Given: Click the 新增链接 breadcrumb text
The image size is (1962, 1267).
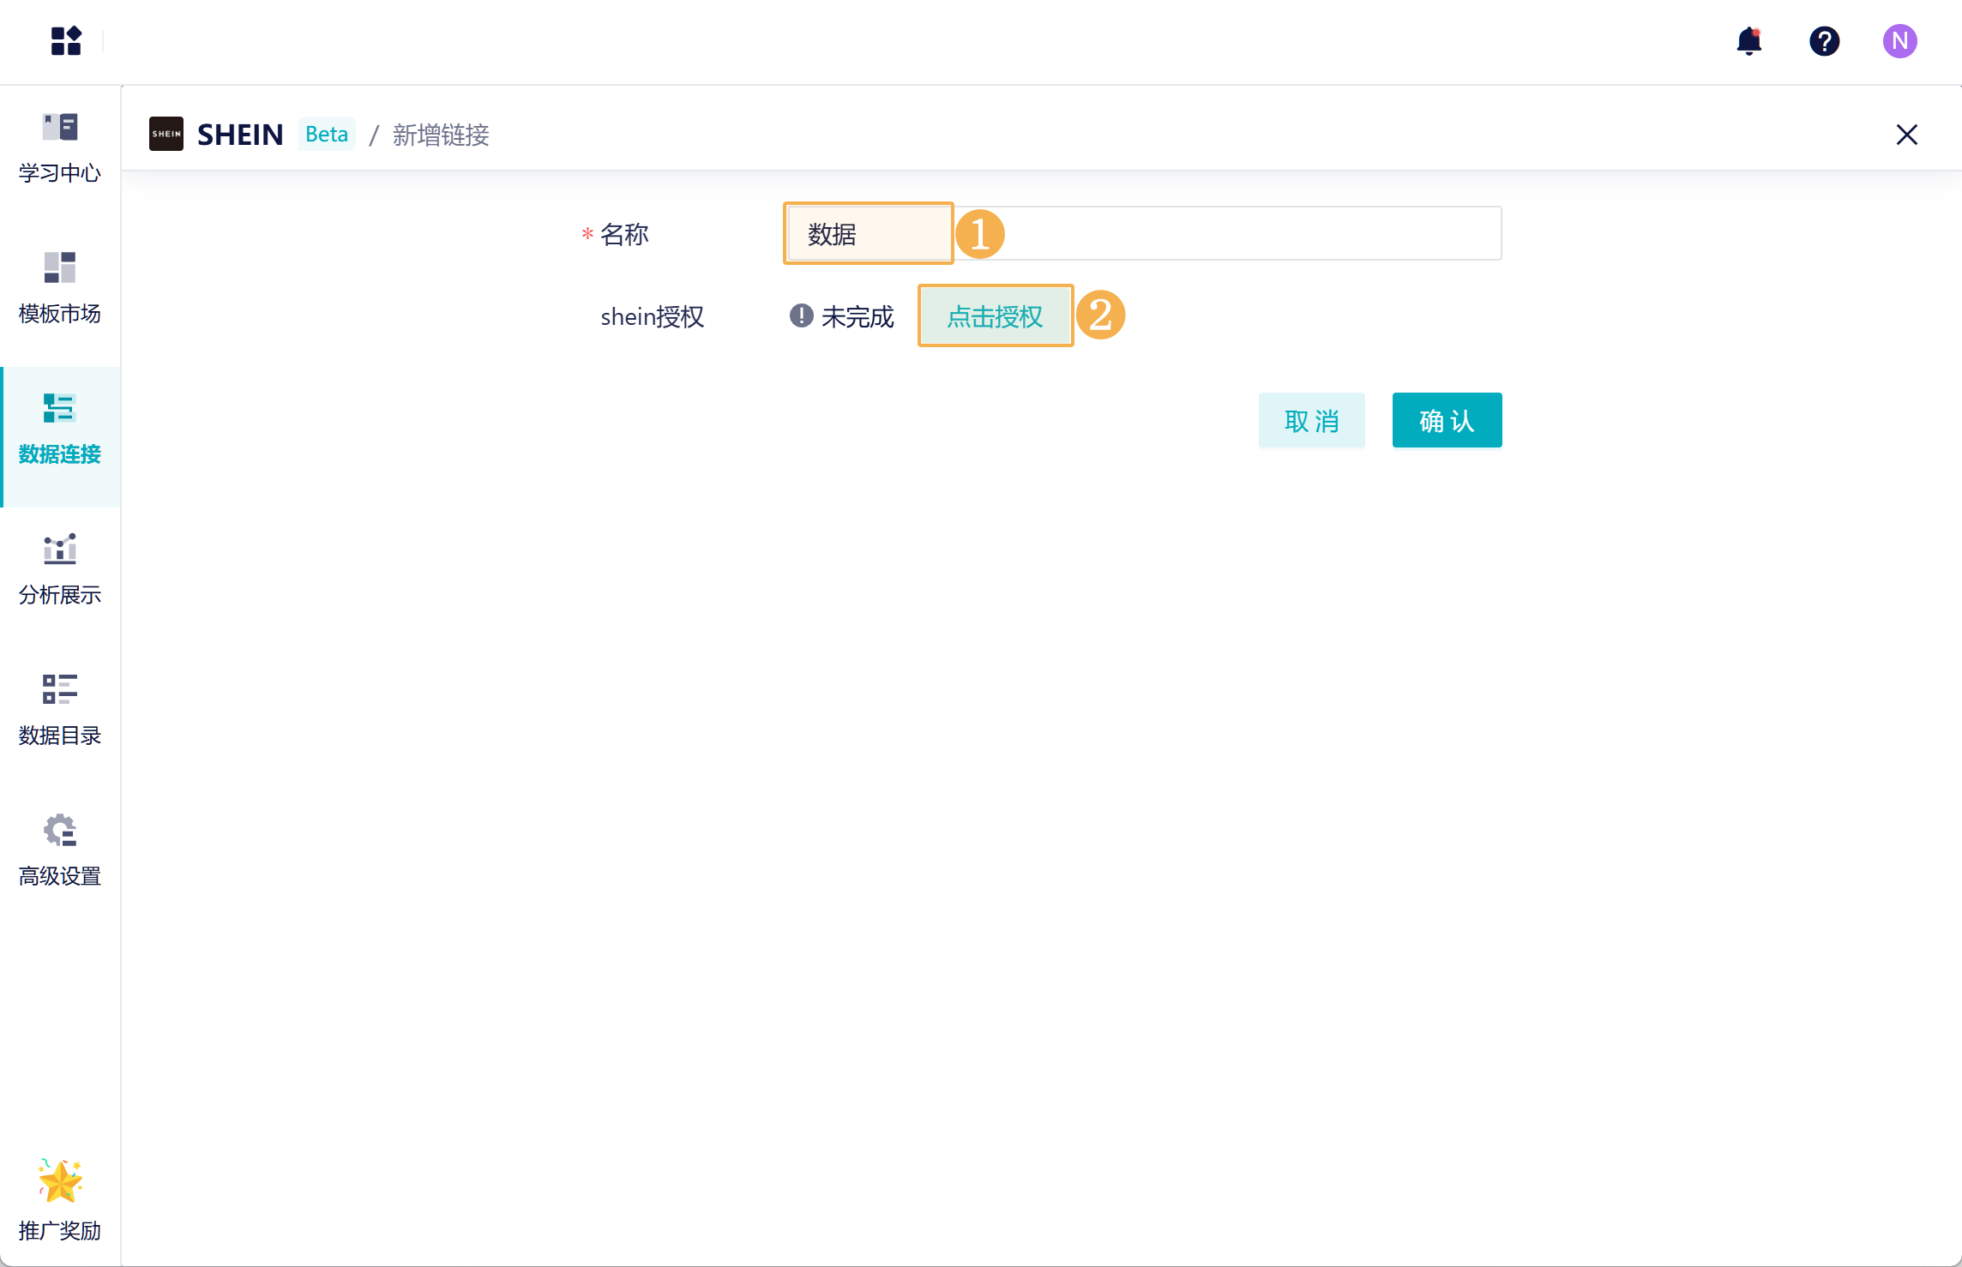Looking at the screenshot, I should click(x=441, y=135).
